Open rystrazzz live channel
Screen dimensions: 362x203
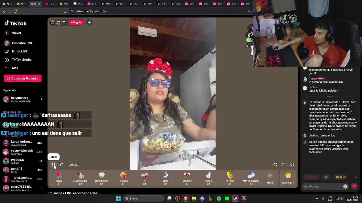click(23, 161)
